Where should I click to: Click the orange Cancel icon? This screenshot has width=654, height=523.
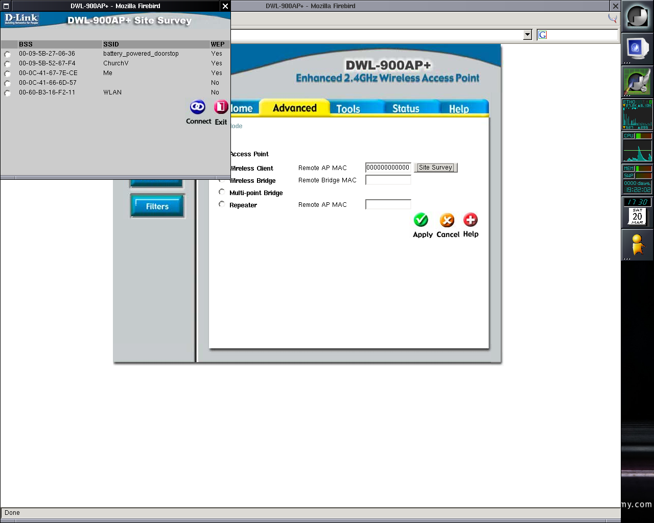pos(447,220)
